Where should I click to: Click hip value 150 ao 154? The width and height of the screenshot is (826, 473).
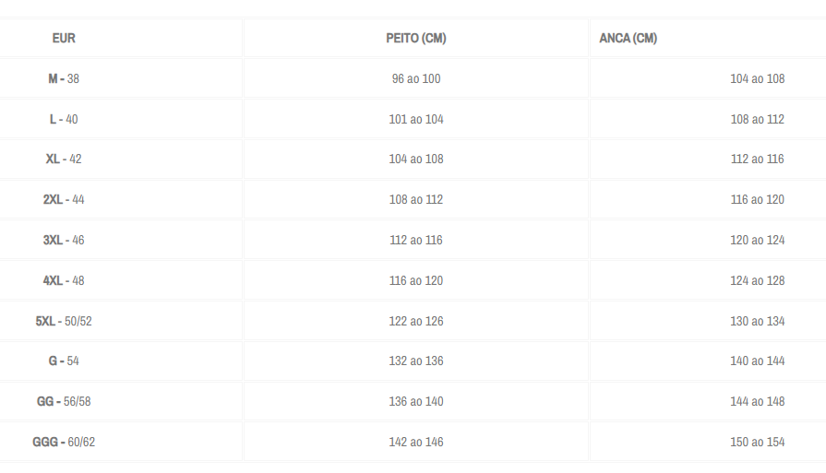(758, 442)
